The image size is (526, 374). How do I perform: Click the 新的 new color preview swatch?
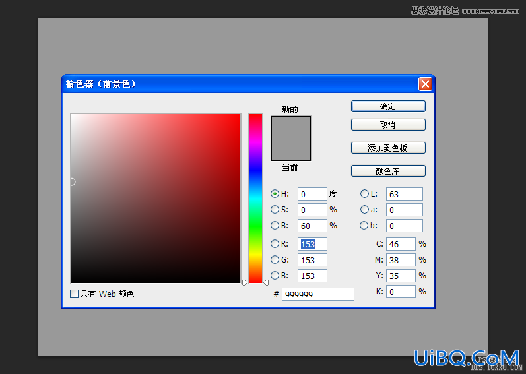(291, 127)
